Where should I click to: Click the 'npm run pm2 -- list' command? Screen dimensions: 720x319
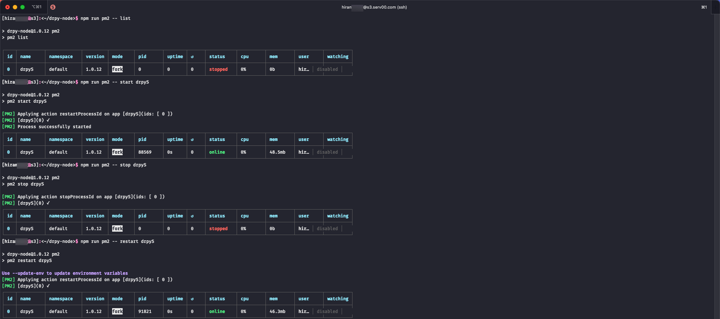click(105, 18)
